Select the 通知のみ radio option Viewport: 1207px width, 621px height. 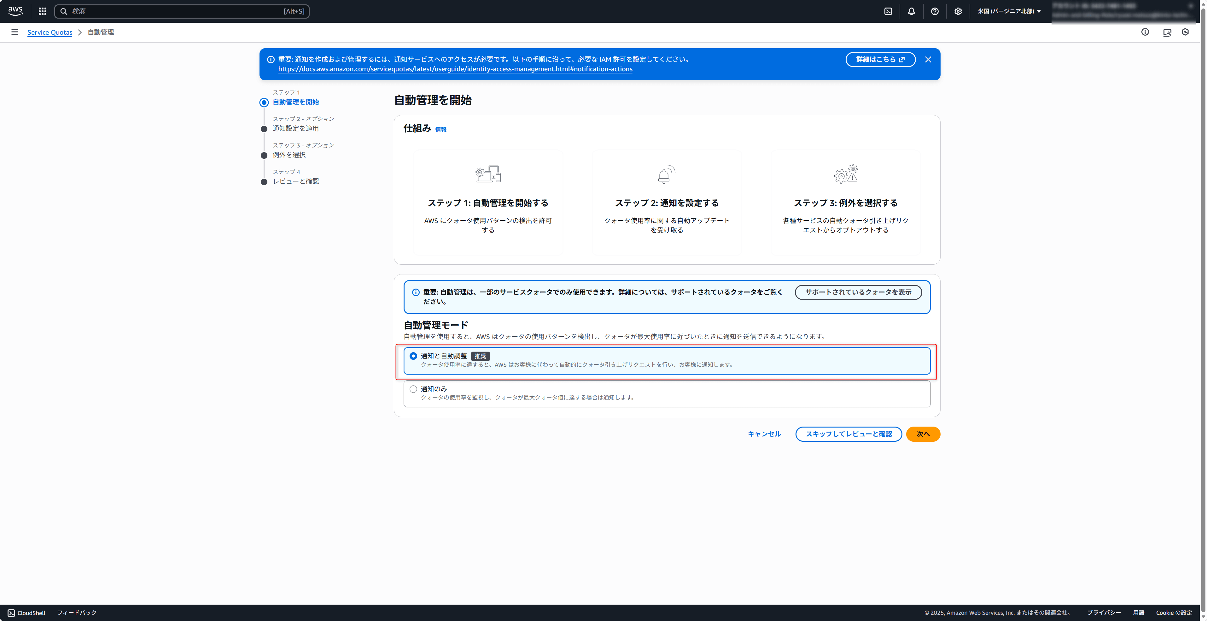(x=413, y=389)
